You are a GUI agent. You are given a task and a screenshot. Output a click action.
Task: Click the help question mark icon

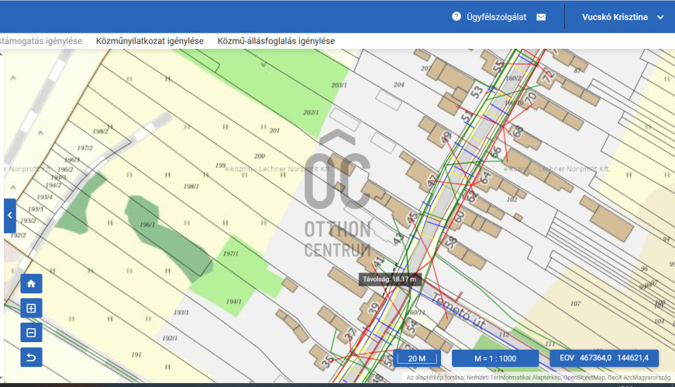(x=456, y=16)
